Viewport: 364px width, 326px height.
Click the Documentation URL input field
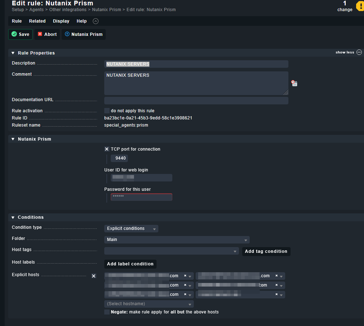[196, 100]
